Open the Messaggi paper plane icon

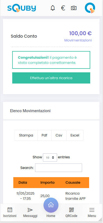coord(30,210)
